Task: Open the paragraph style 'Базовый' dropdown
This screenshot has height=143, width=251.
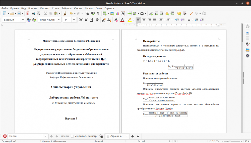Action: (23, 20)
